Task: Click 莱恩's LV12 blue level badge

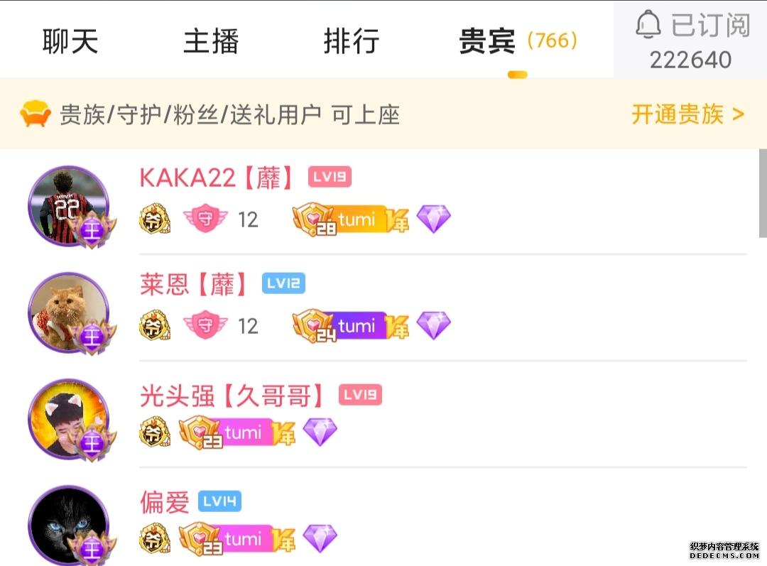Action: (x=283, y=283)
